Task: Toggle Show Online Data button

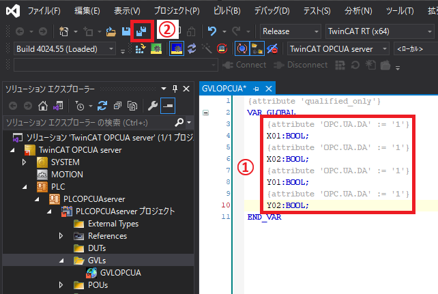Action: pyautogui.click(x=242, y=49)
